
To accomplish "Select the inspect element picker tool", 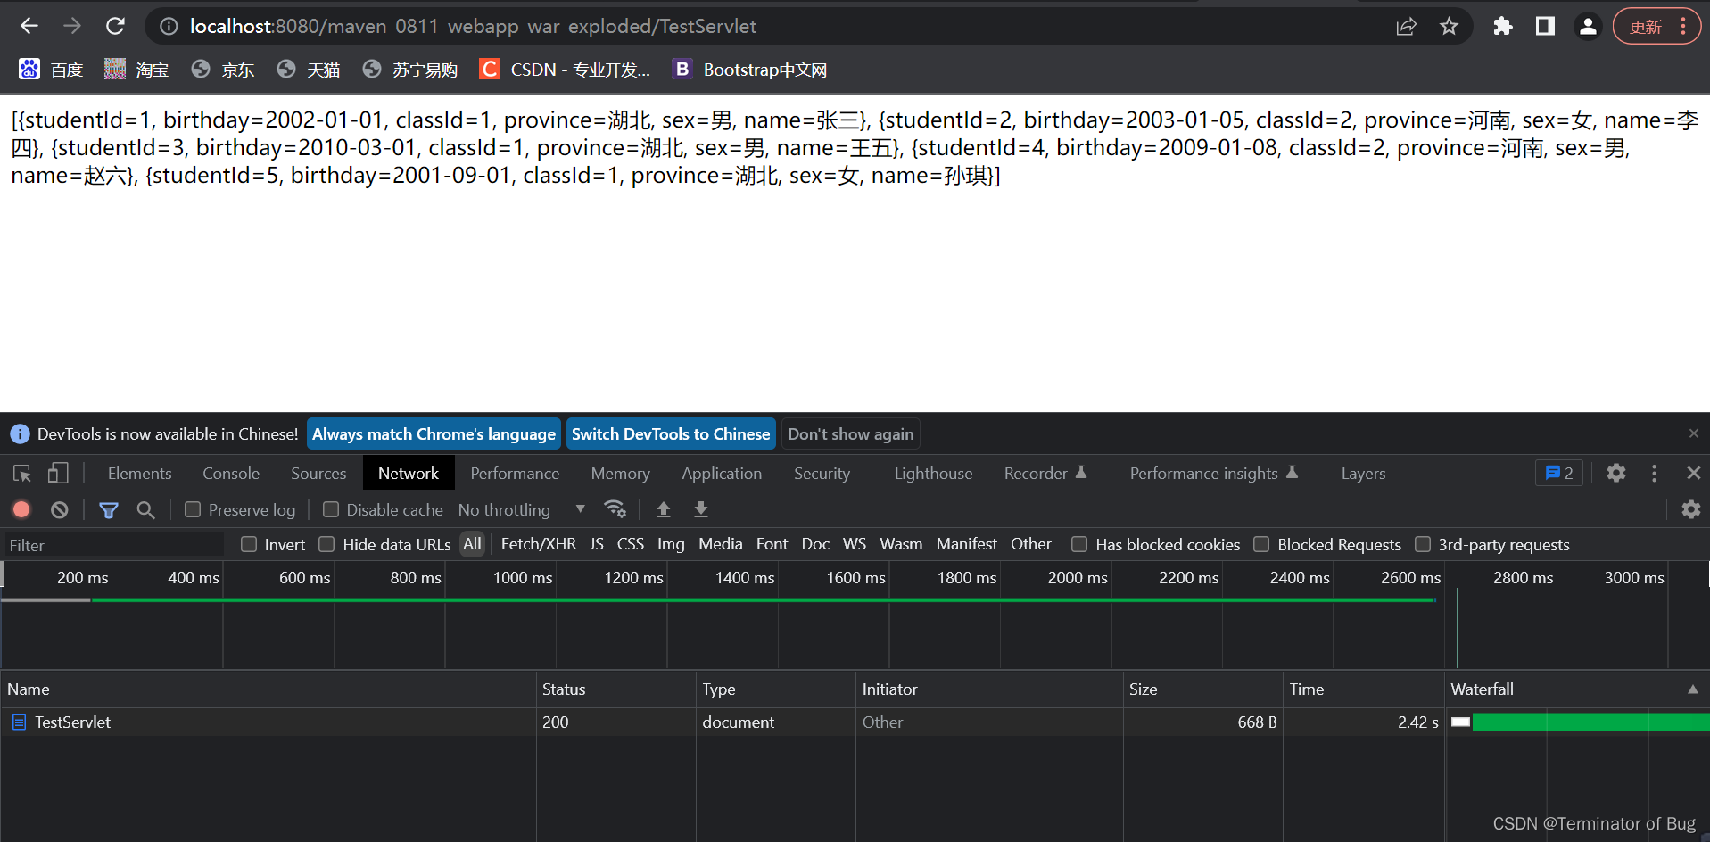I will click(x=22, y=474).
